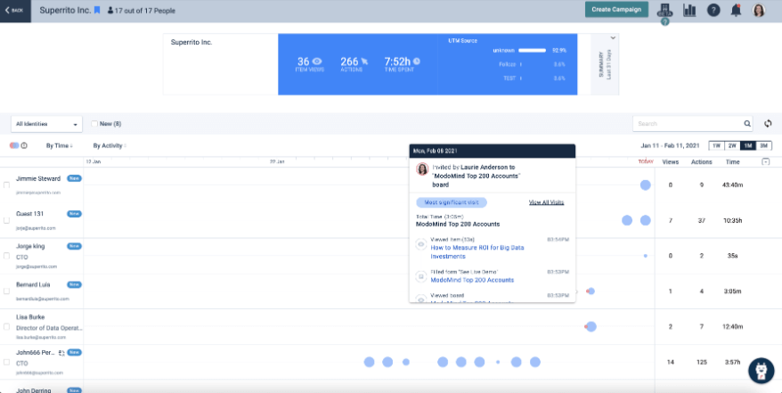Select the Jimmie Steward checkbox
Screen dimensions: 782x393
pyautogui.click(x=6, y=185)
